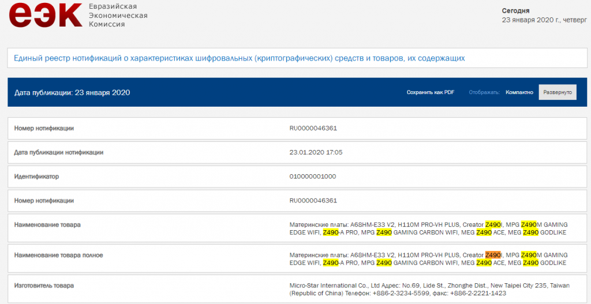Click the Сегодня heading
Screen dimensions: 591x304
tap(515, 10)
